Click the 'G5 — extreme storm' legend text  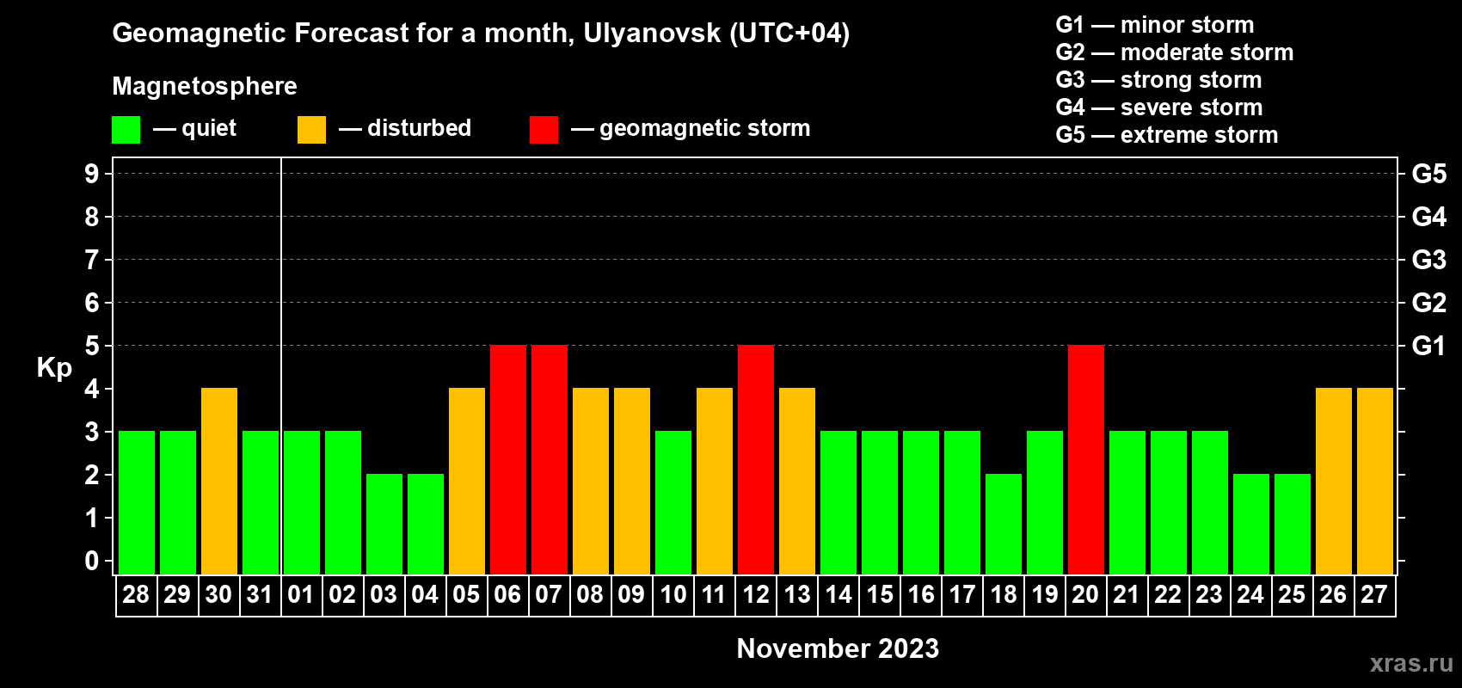(x=1167, y=135)
